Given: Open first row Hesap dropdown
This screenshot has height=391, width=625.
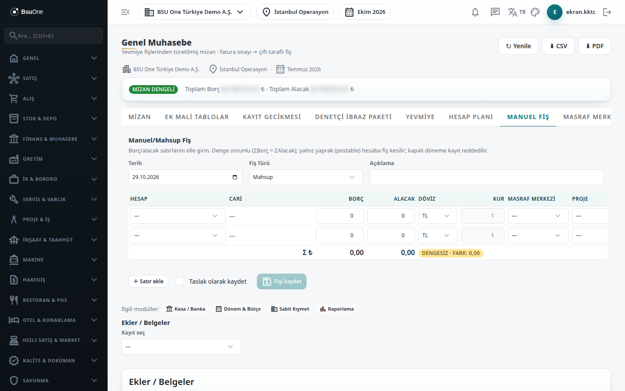Looking at the screenshot, I should (x=178, y=216).
